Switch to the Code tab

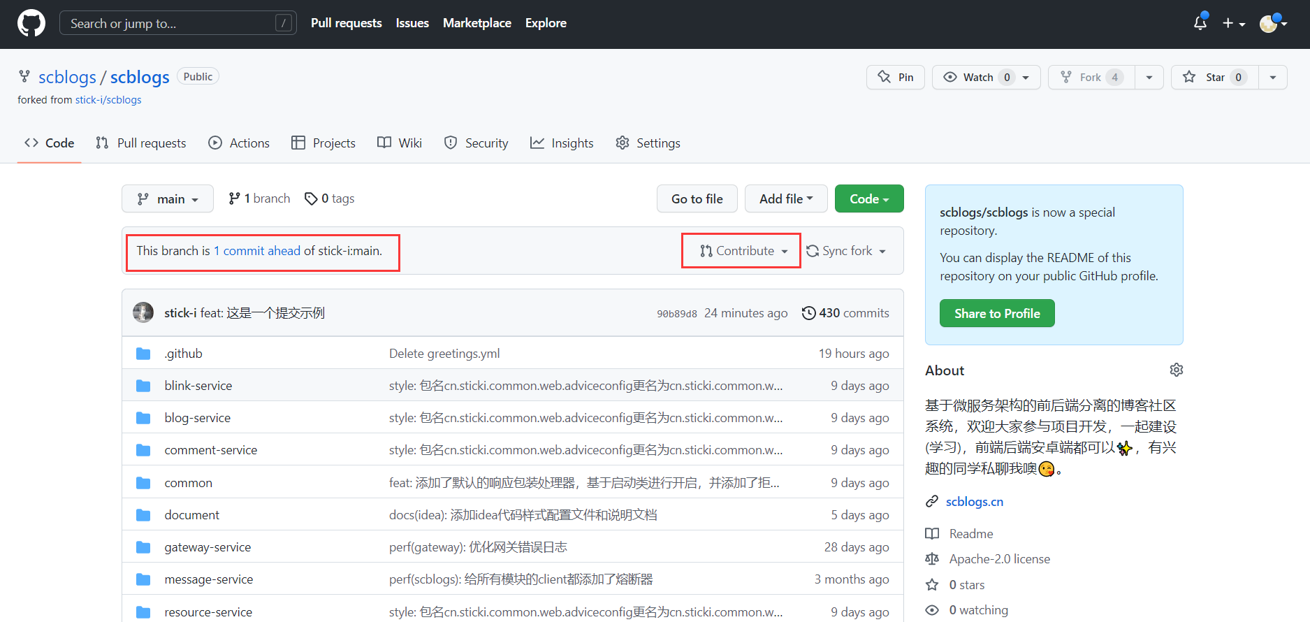50,143
